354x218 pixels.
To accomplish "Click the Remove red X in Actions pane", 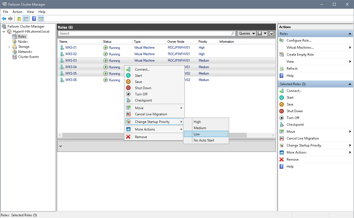I will pyautogui.click(x=282, y=159).
